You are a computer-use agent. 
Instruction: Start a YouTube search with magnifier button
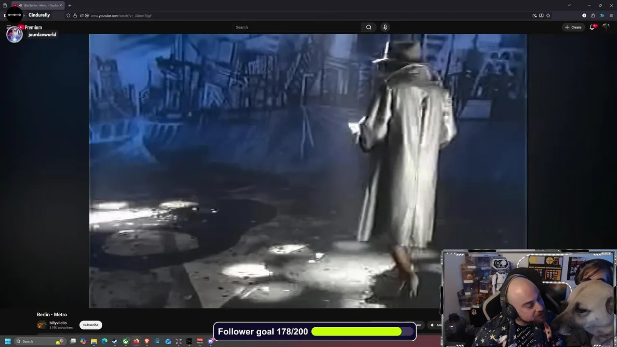tap(369, 27)
